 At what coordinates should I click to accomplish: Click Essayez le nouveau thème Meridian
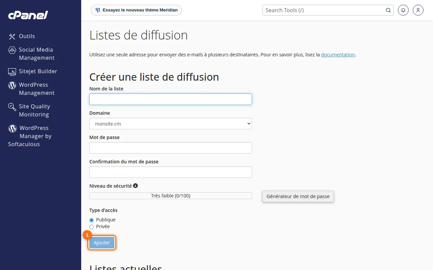point(136,10)
